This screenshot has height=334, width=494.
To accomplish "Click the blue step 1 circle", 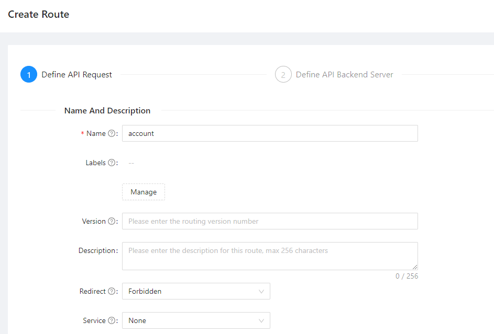I will [x=29, y=75].
